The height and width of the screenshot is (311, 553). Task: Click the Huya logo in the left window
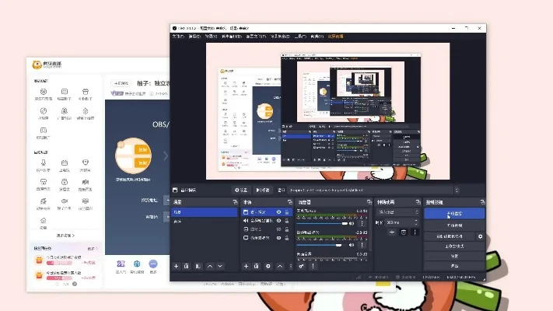tap(47, 65)
